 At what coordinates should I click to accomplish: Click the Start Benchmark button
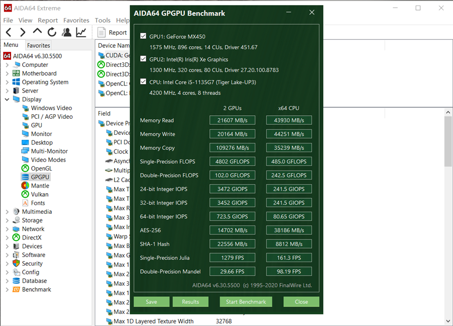pos(246,302)
